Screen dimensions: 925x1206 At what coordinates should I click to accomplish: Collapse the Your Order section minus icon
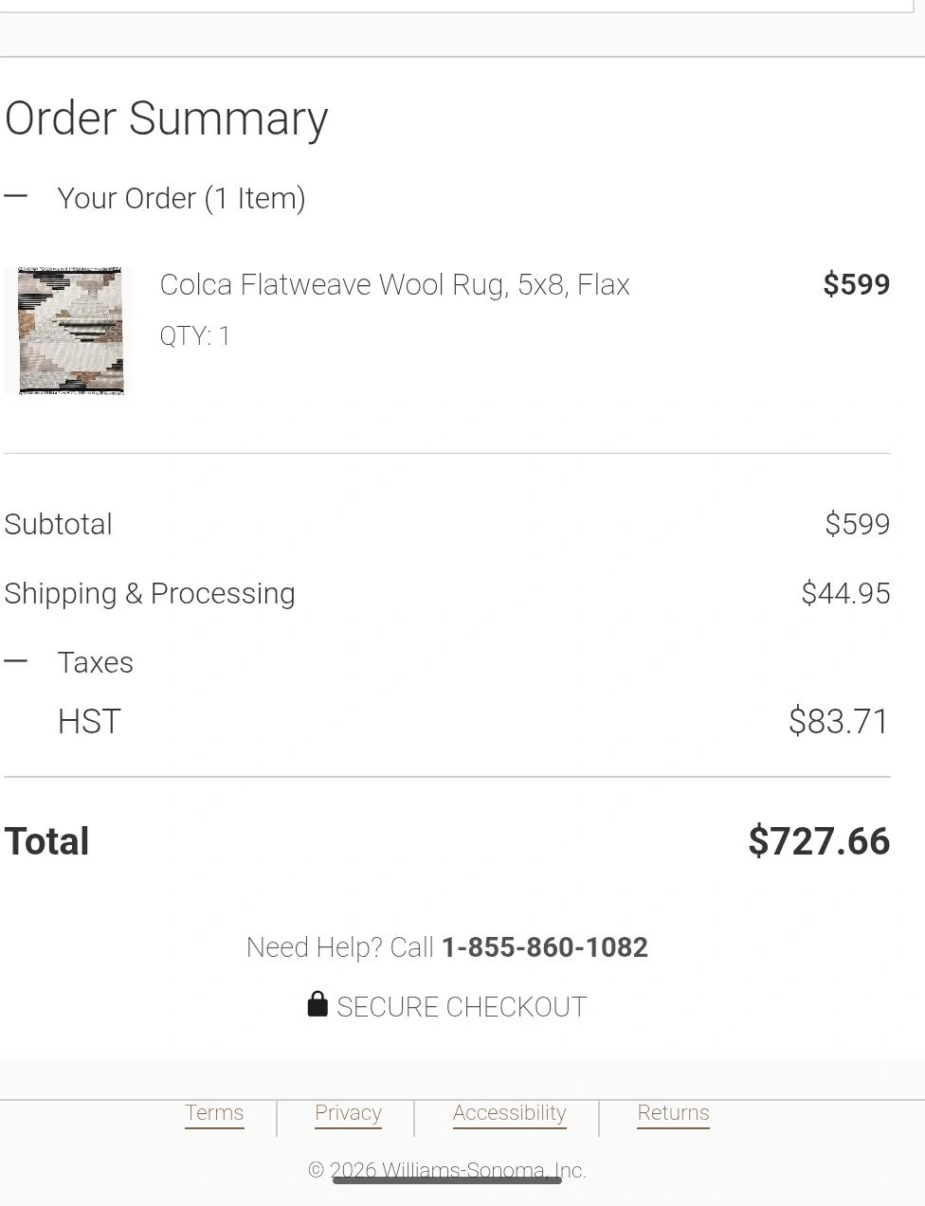pos(15,197)
